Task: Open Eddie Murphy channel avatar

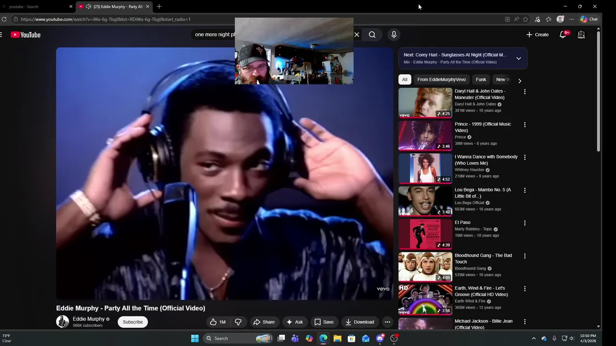Action: pyautogui.click(x=63, y=321)
